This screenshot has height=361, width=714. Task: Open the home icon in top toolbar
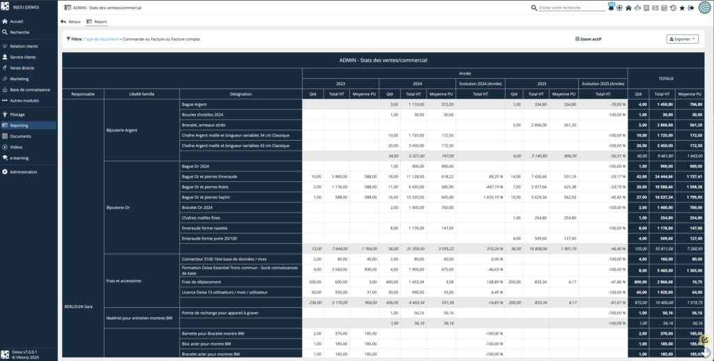(628, 8)
